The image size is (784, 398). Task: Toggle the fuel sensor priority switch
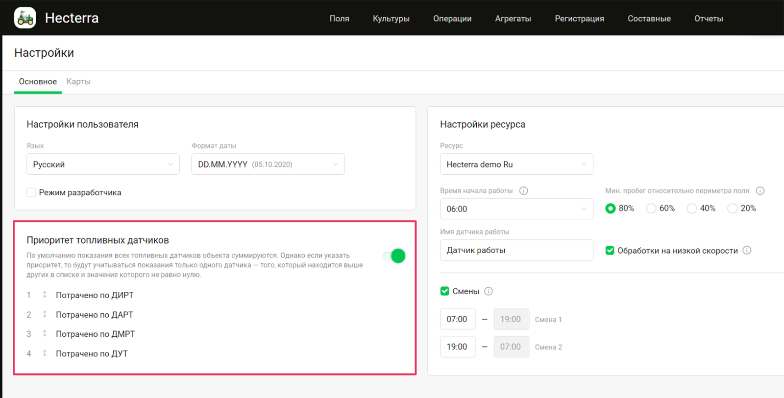click(x=394, y=256)
